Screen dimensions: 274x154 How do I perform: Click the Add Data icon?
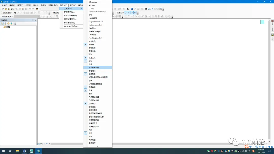tap(37, 9)
